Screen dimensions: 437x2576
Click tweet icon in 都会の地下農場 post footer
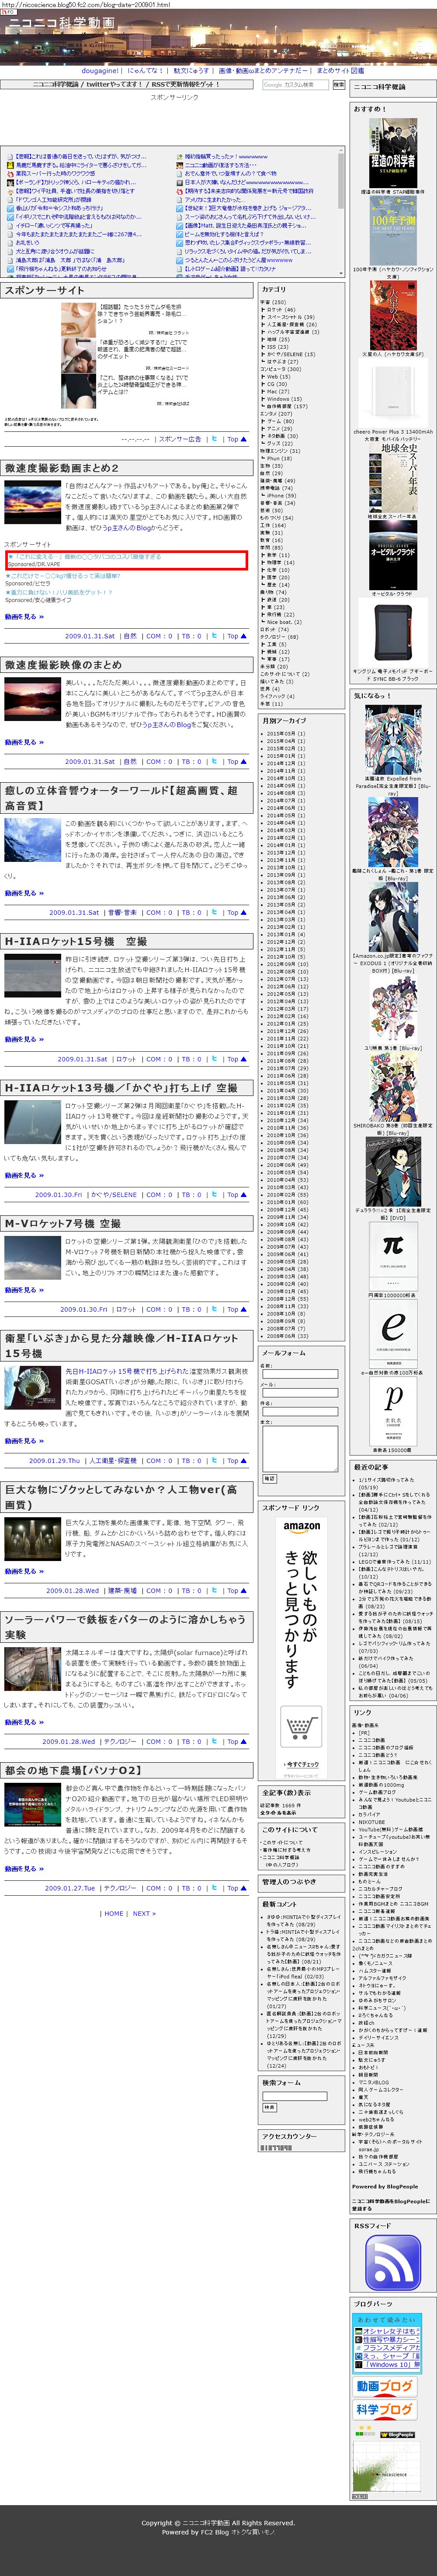tap(215, 1888)
